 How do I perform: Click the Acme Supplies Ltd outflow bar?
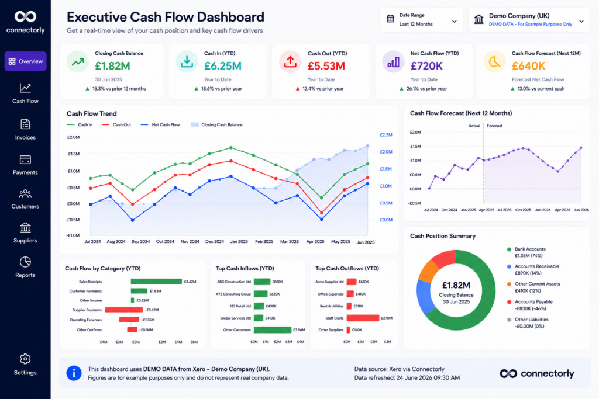352,282
